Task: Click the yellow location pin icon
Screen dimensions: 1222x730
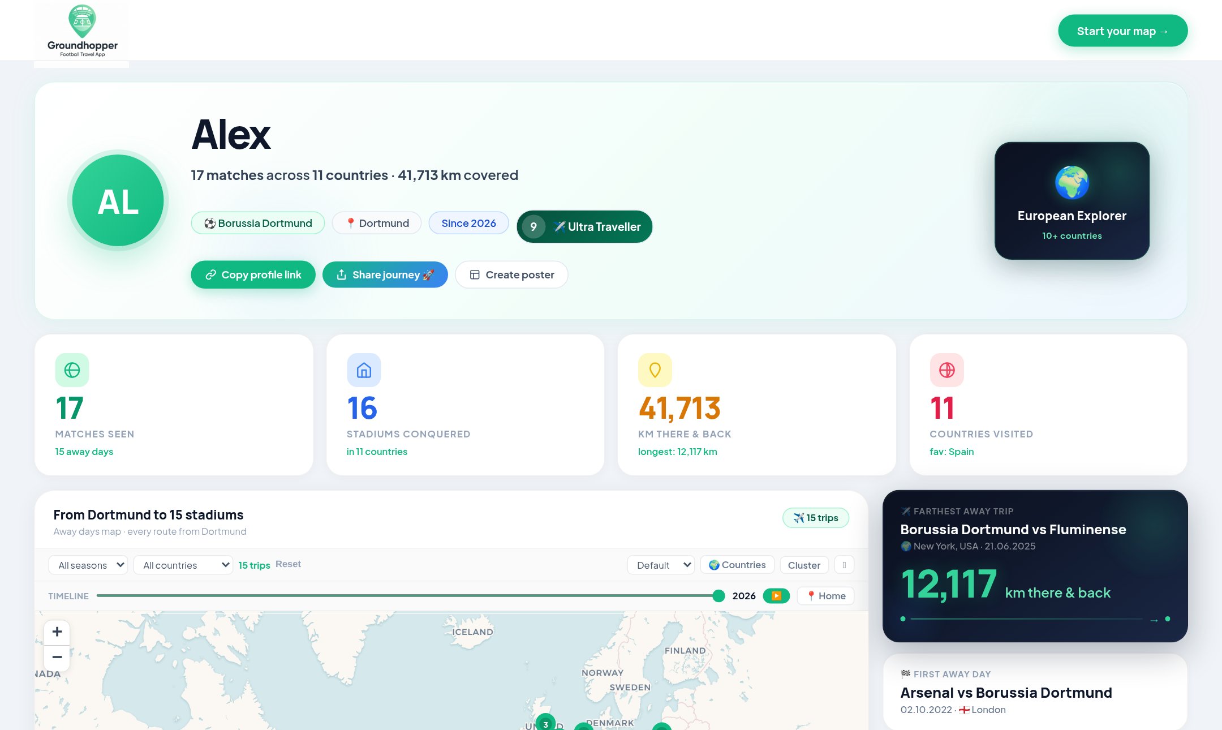Action: pyautogui.click(x=655, y=370)
